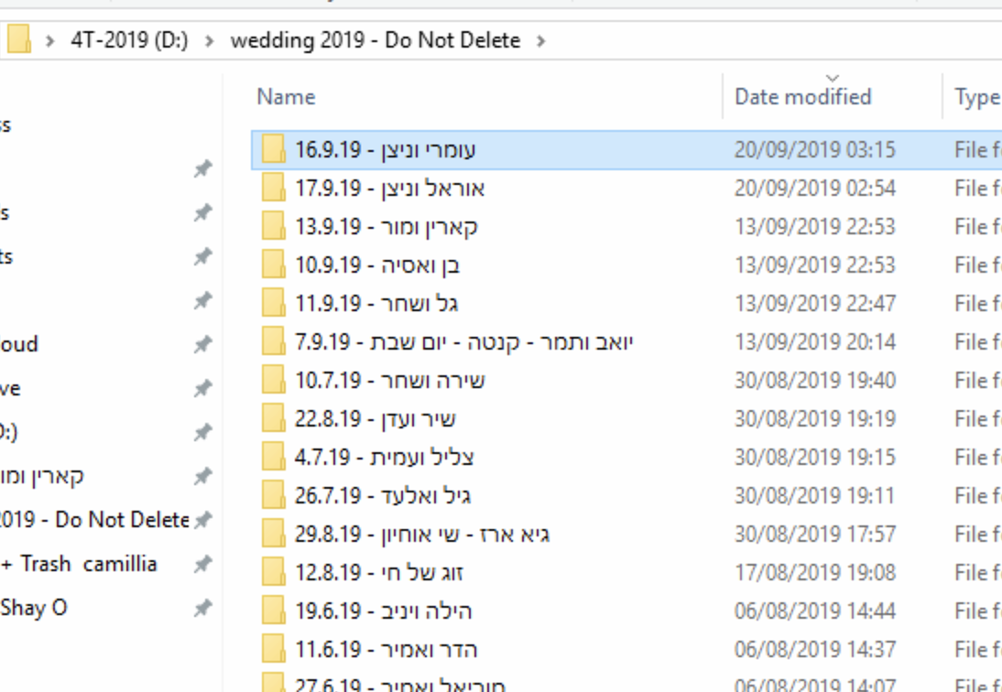Click folder icon of 17.9.19 entry
The height and width of the screenshot is (692, 1002).
273,188
